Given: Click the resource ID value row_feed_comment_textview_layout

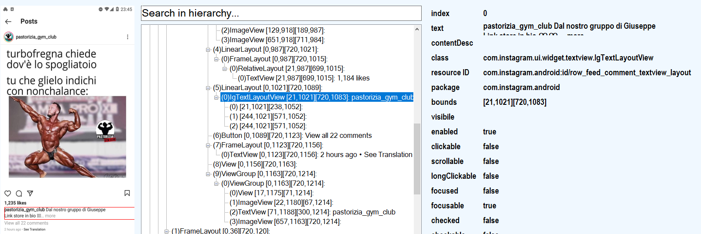Looking at the screenshot, I should [x=587, y=73].
